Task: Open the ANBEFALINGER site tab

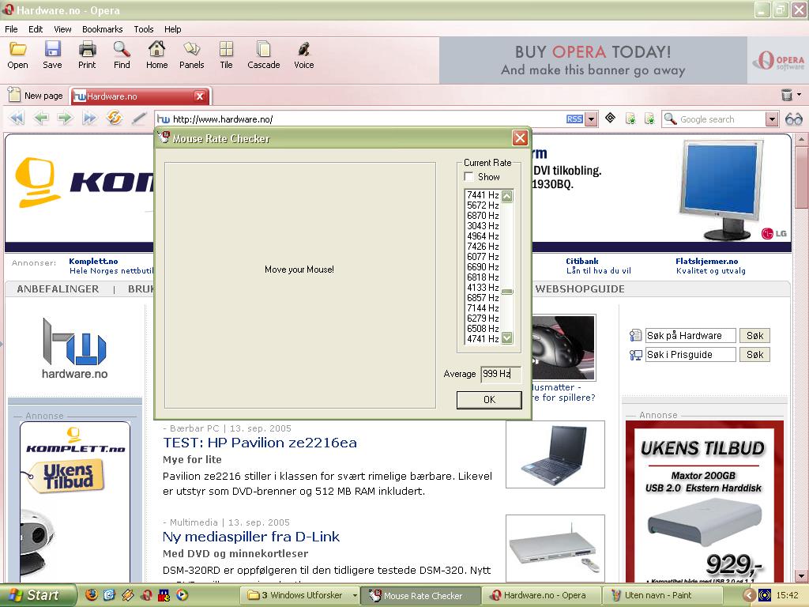Action: pos(58,289)
